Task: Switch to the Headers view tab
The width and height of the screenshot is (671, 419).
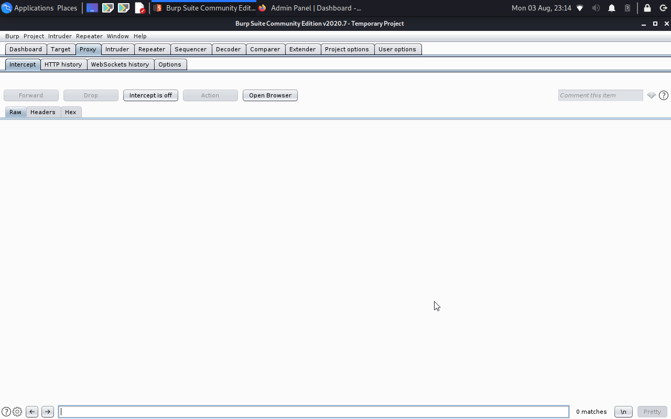Action: pyautogui.click(x=42, y=112)
